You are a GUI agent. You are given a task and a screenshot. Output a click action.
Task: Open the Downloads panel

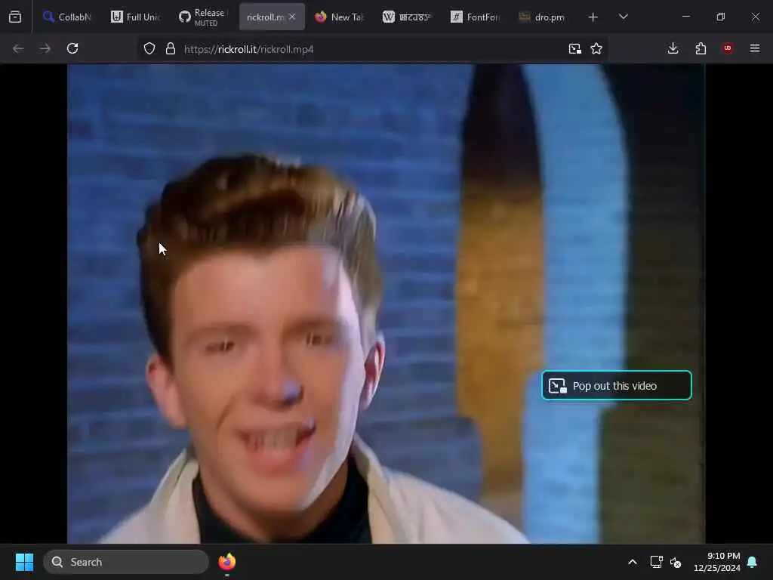coord(673,49)
